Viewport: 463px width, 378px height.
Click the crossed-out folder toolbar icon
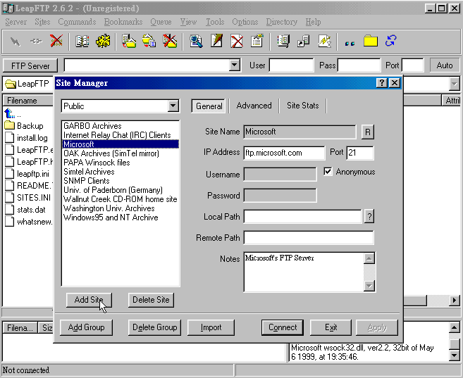click(x=170, y=41)
